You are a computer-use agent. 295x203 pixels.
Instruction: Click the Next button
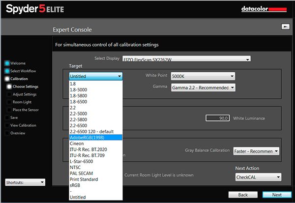tap(277, 195)
